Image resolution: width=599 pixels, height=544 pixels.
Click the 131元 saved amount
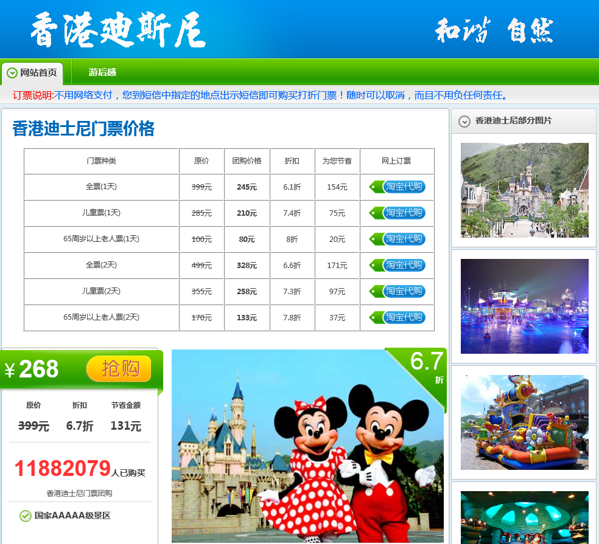pyautogui.click(x=126, y=425)
